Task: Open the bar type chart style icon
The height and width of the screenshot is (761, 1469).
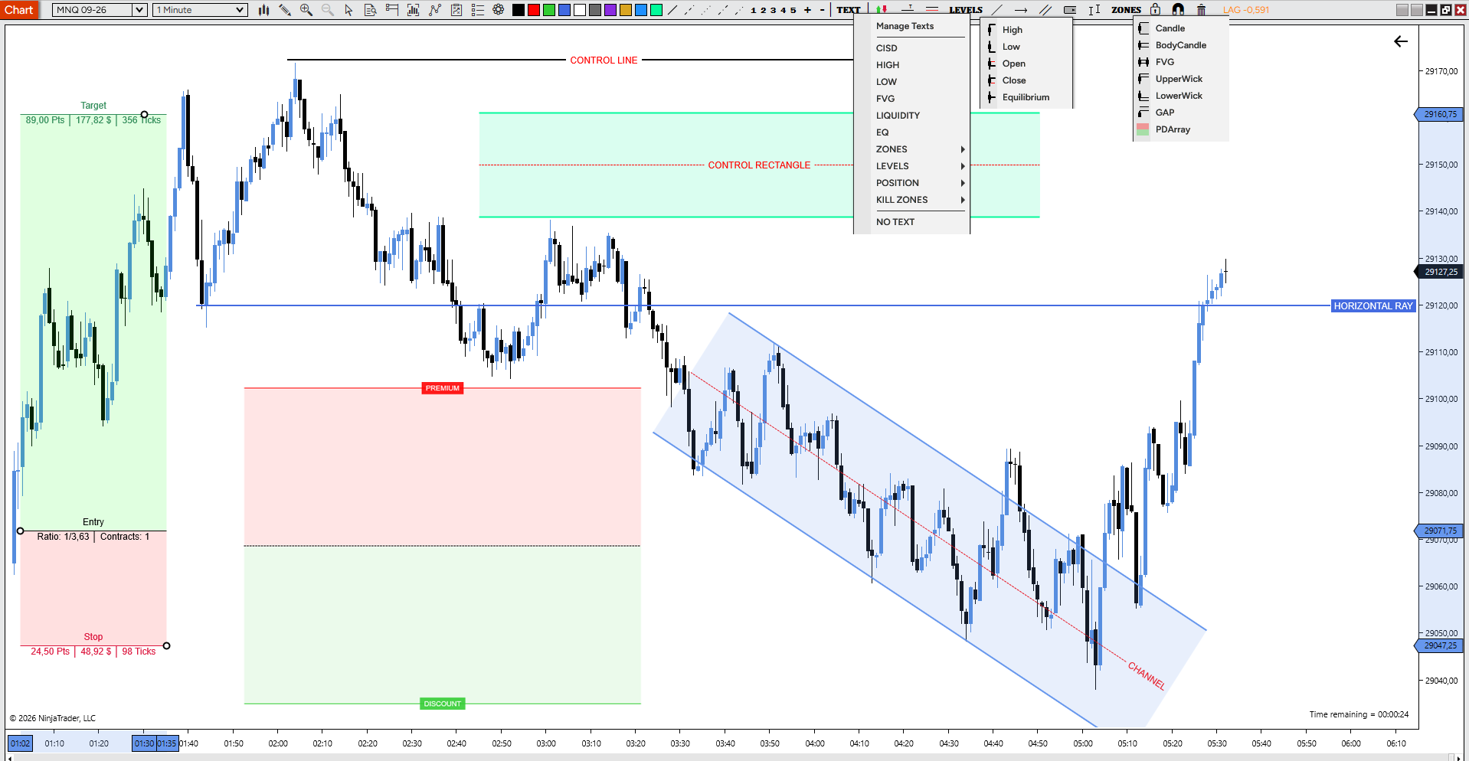Action: pos(263,10)
